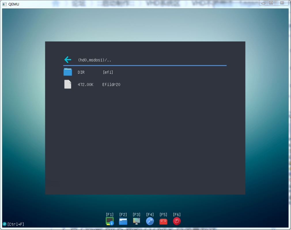Viewport: 291px width, 230px height.
Task: Select the Efildr20 file name
Action: 111,85
